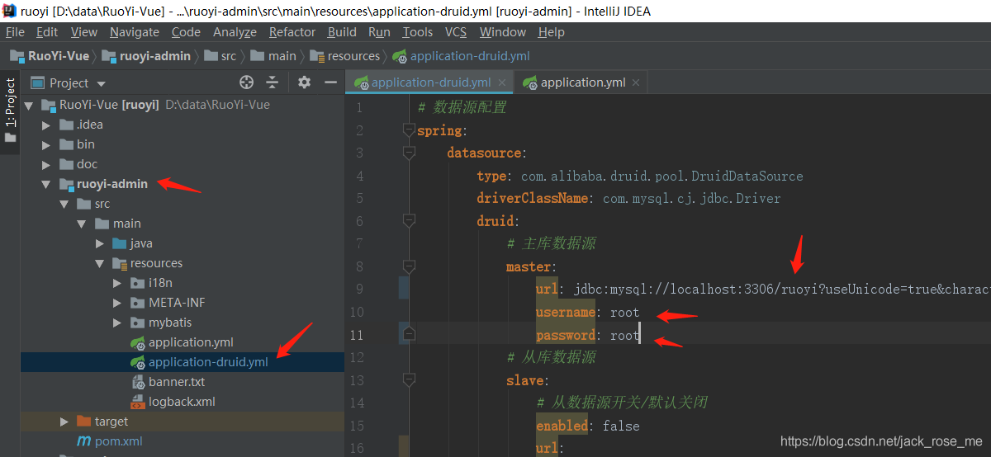Expand the mybatis folder
Screen dimensions: 991x457
[118, 323]
